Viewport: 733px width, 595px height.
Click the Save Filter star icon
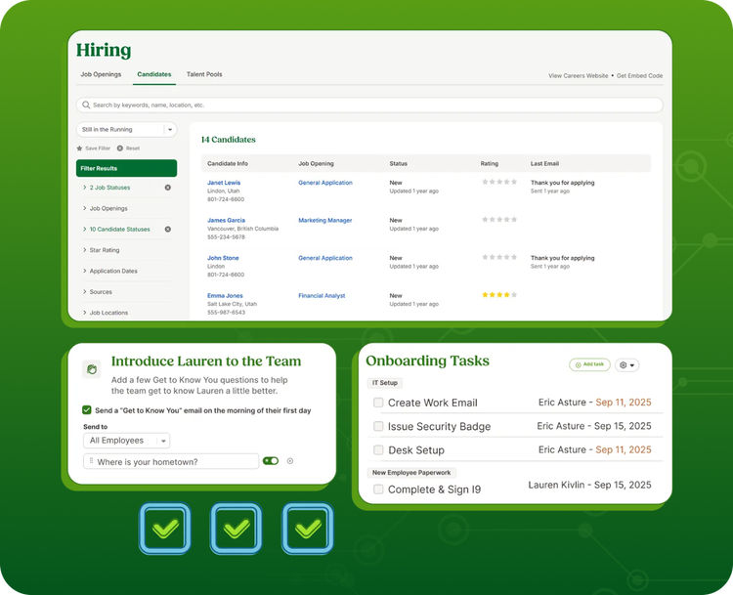[x=79, y=149]
